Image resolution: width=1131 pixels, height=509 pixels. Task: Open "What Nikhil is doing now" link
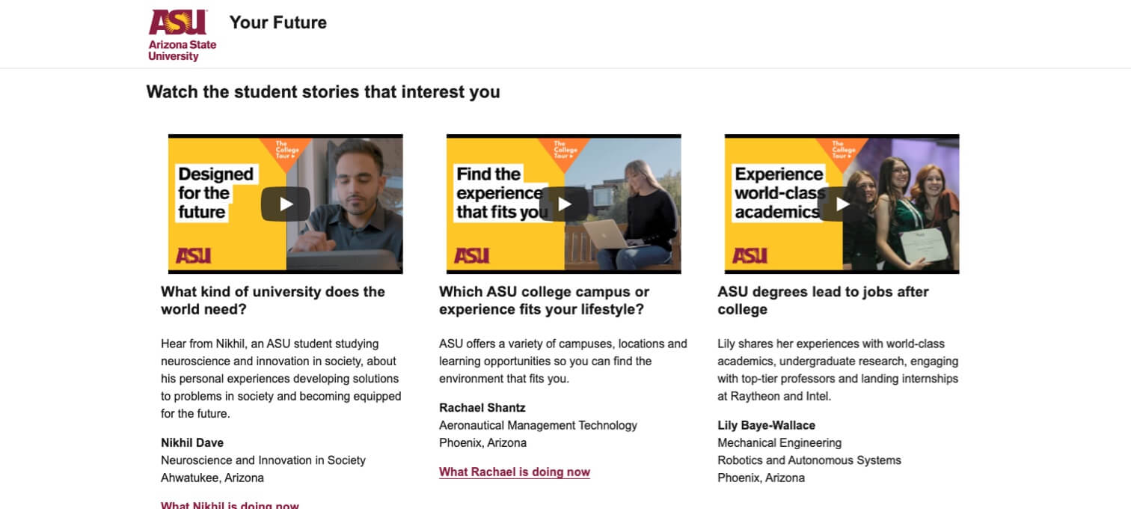(x=230, y=505)
